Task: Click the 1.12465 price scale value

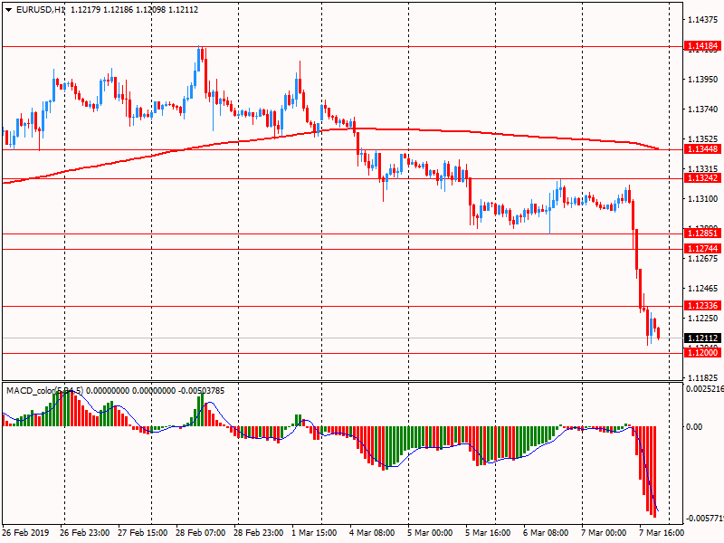Action: click(703, 289)
